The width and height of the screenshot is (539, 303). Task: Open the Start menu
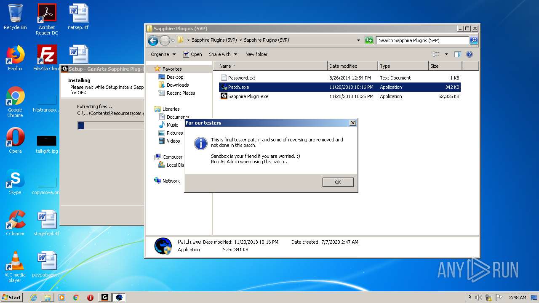tap(12, 297)
